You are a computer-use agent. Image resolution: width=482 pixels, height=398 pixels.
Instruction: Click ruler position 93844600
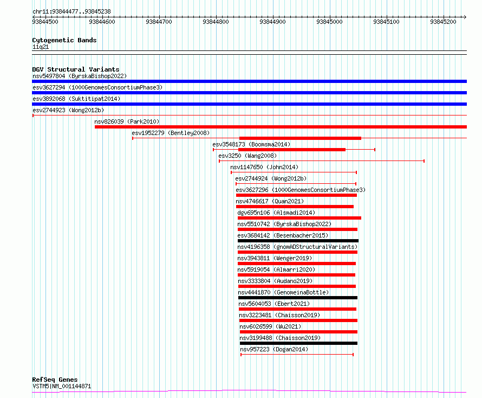click(x=102, y=22)
